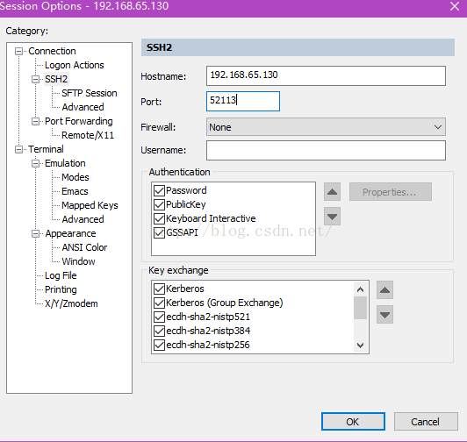Toggle Keyboard Interactive authentication checkbox
The height and width of the screenshot is (442, 467).
point(160,218)
